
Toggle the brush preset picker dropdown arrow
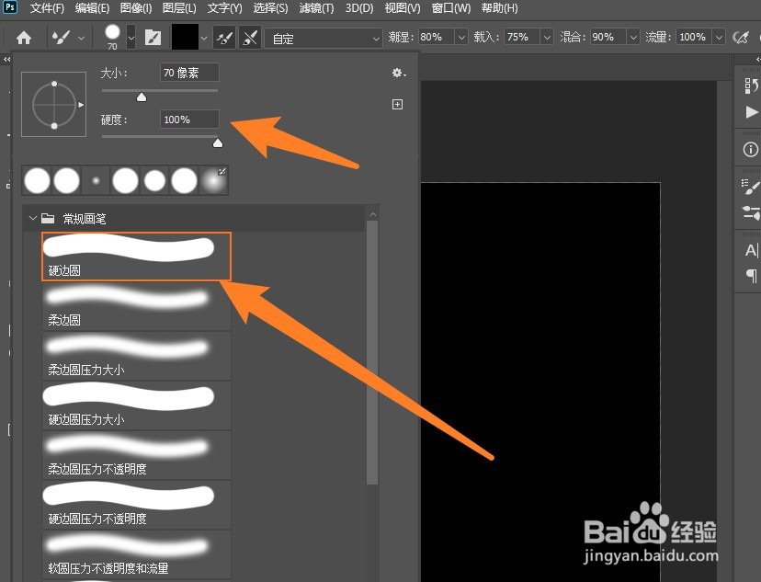[131, 38]
